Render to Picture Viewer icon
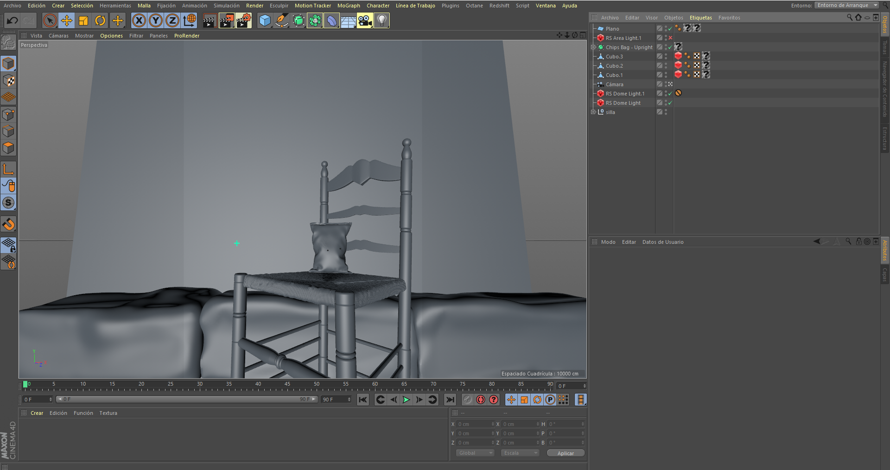The image size is (890, 470). [227, 20]
